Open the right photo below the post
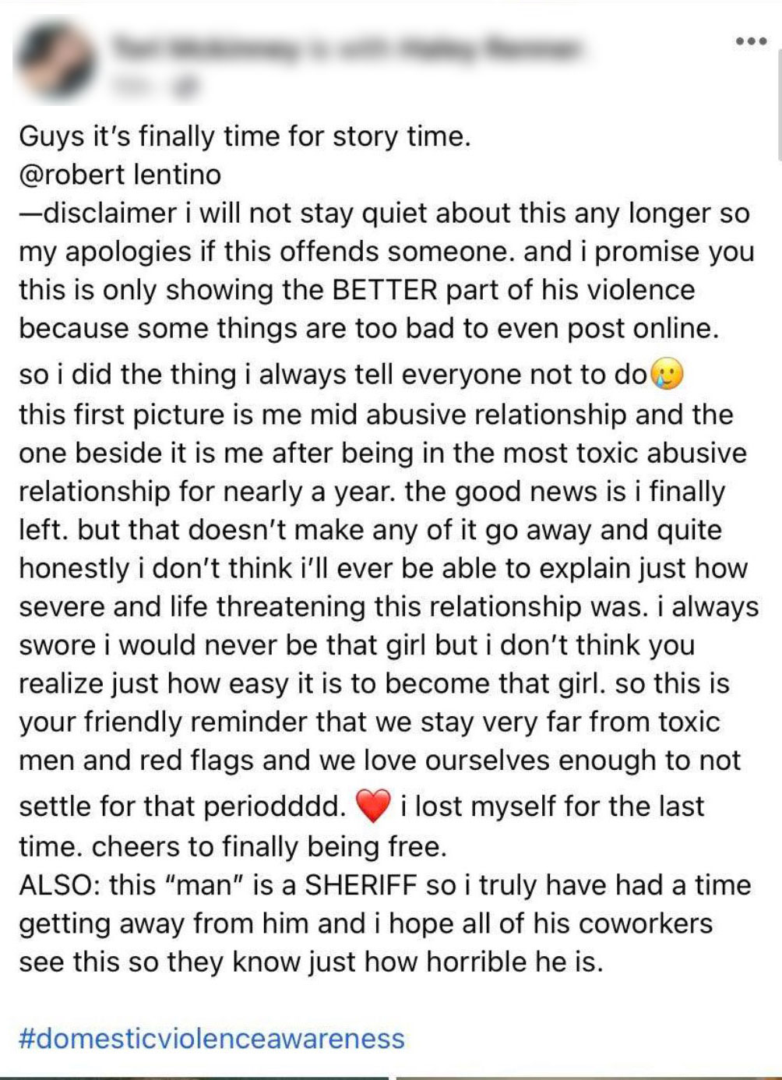The height and width of the screenshot is (1080, 782). pos(588,1077)
